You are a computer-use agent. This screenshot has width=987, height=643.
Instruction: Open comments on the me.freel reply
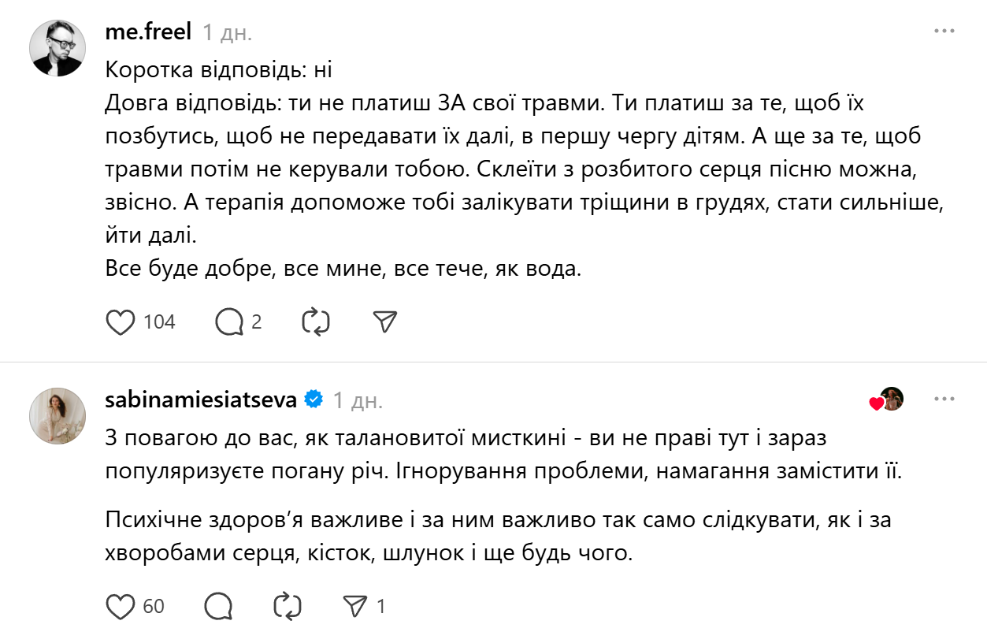[229, 322]
